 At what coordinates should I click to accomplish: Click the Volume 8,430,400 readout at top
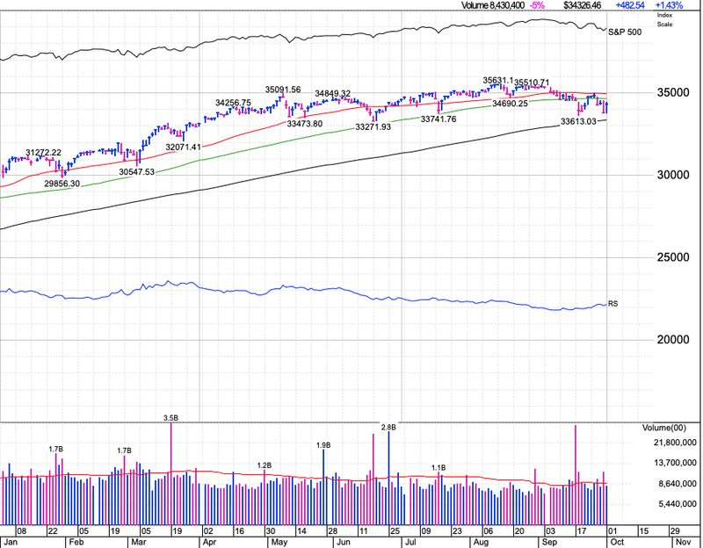tap(493, 5)
